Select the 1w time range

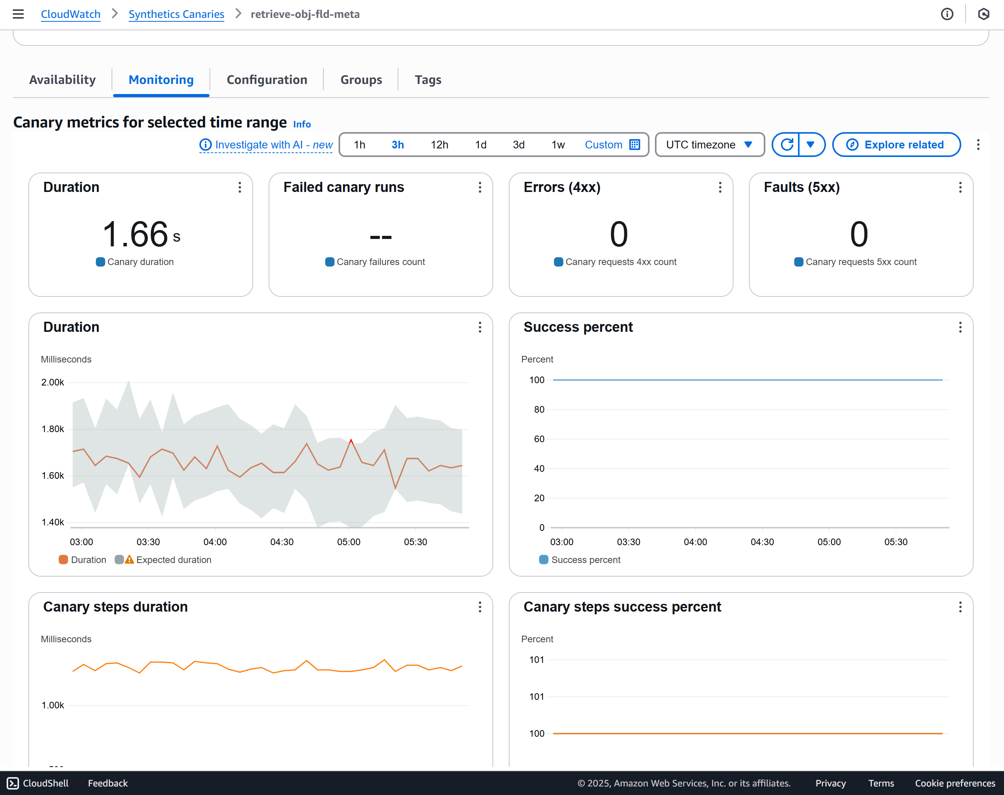(557, 144)
